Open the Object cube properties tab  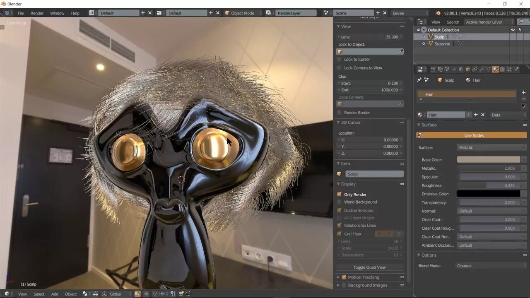(468, 70)
